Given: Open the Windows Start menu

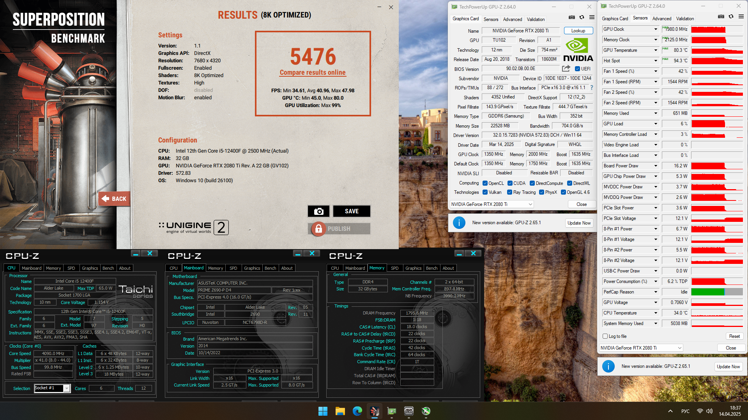Looking at the screenshot, I should click(323, 411).
